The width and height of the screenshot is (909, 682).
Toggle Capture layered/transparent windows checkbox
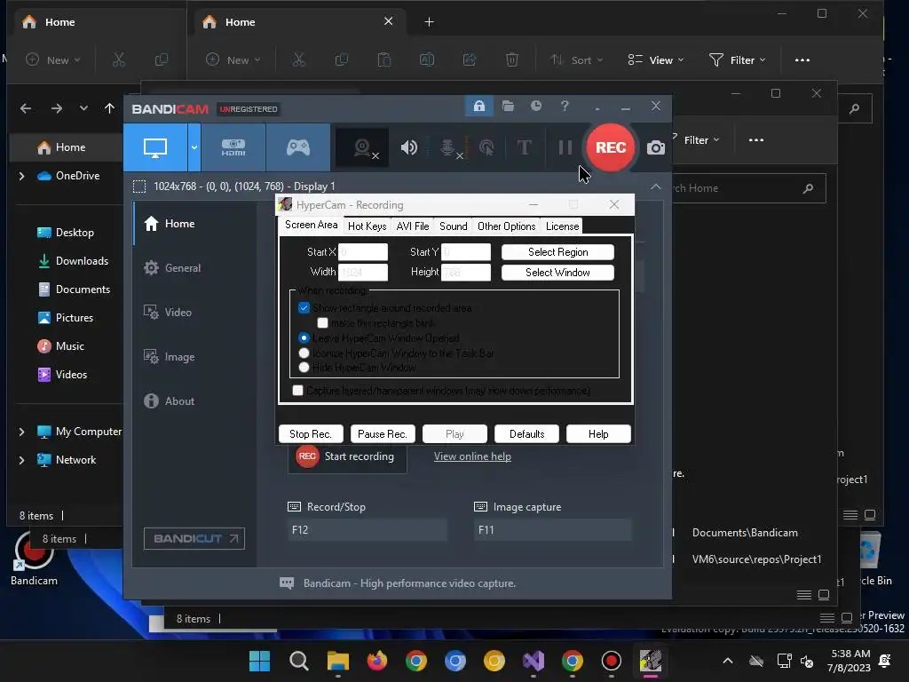click(298, 391)
